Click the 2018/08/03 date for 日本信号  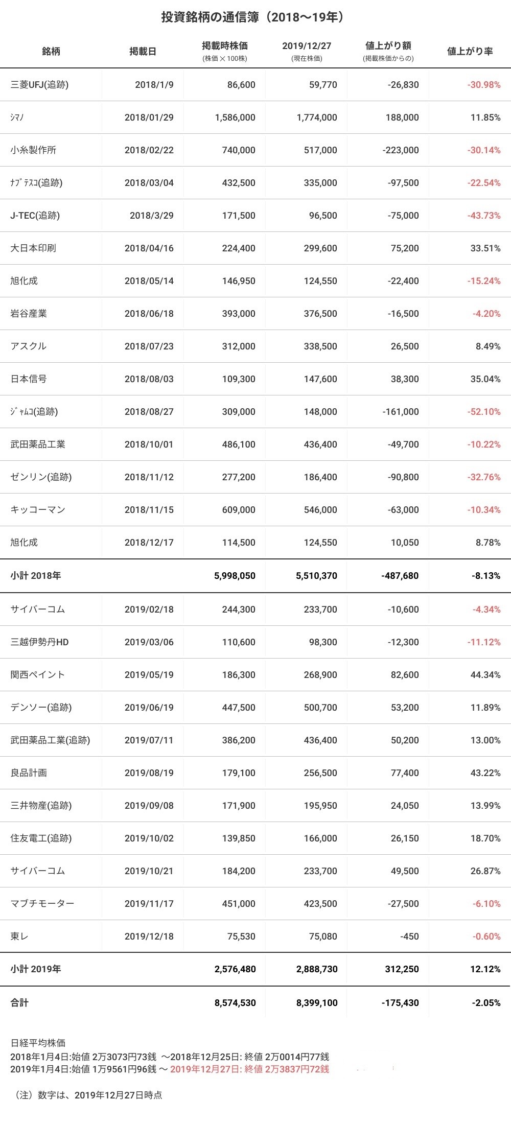149,379
